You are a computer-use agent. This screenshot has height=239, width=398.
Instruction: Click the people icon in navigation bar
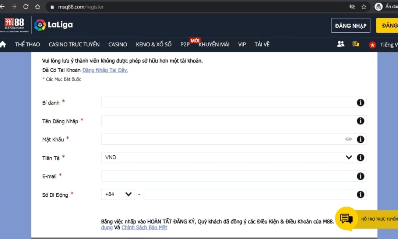click(x=341, y=44)
